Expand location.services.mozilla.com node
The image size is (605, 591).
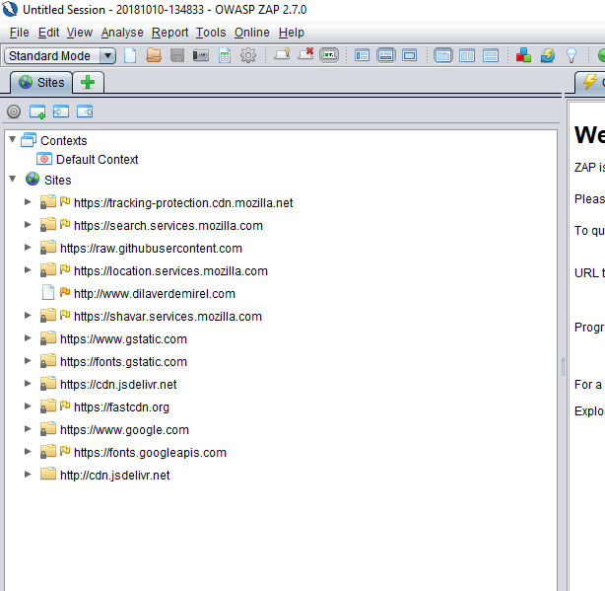pos(28,270)
